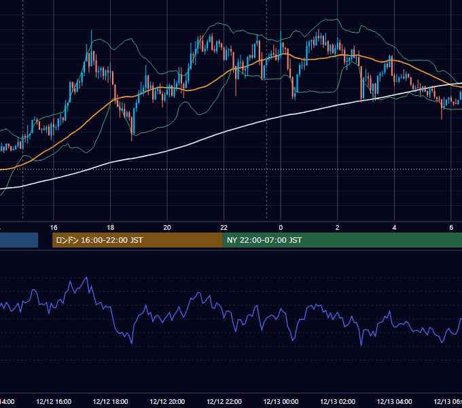Click the NY 22:00-07:00 JST session bar
The height and width of the screenshot is (408, 462).
click(x=342, y=240)
